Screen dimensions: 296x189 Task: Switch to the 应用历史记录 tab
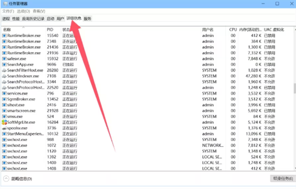pos(33,19)
